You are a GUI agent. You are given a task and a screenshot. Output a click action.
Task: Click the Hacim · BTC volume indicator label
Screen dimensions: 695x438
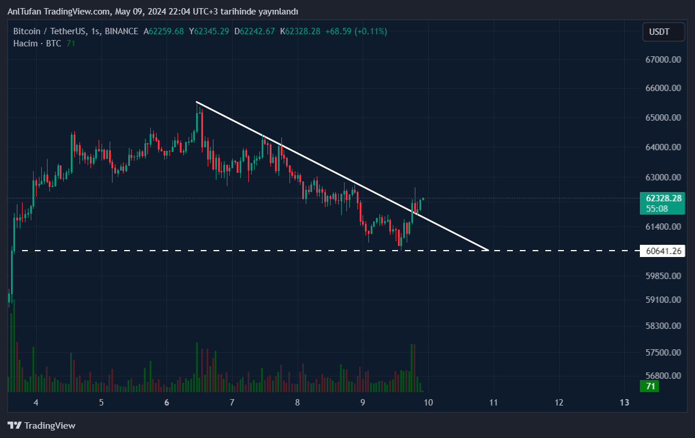pyautogui.click(x=37, y=44)
